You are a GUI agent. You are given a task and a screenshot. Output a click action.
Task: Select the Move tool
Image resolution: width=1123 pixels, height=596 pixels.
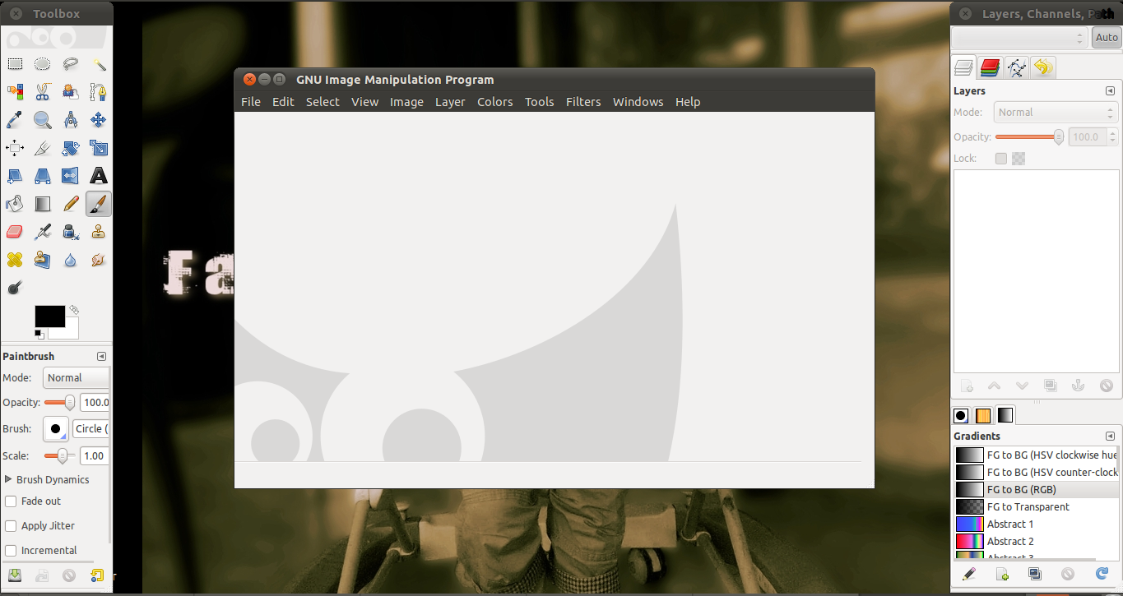tap(99, 120)
